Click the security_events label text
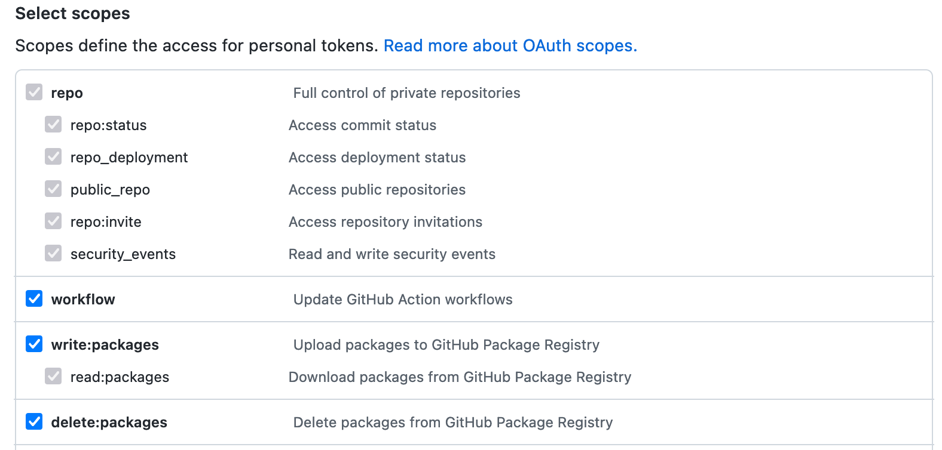 [x=123, y=254]
